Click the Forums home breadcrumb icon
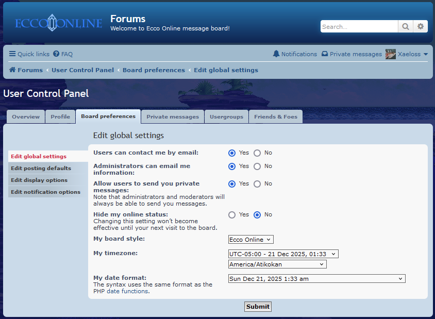 coord(12,70)
